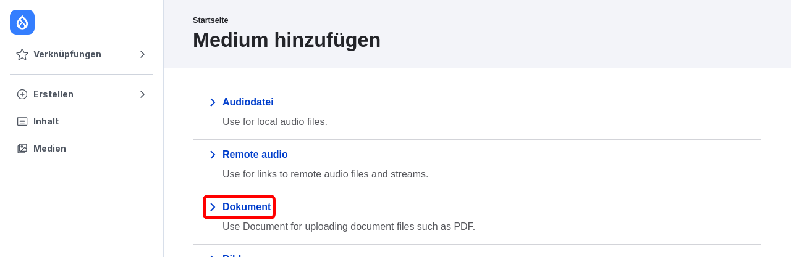This screenshot has height=257, width=791.
Task: Expand the Verknüpfungen submenu arrow
Action: (x=142, y=54)
